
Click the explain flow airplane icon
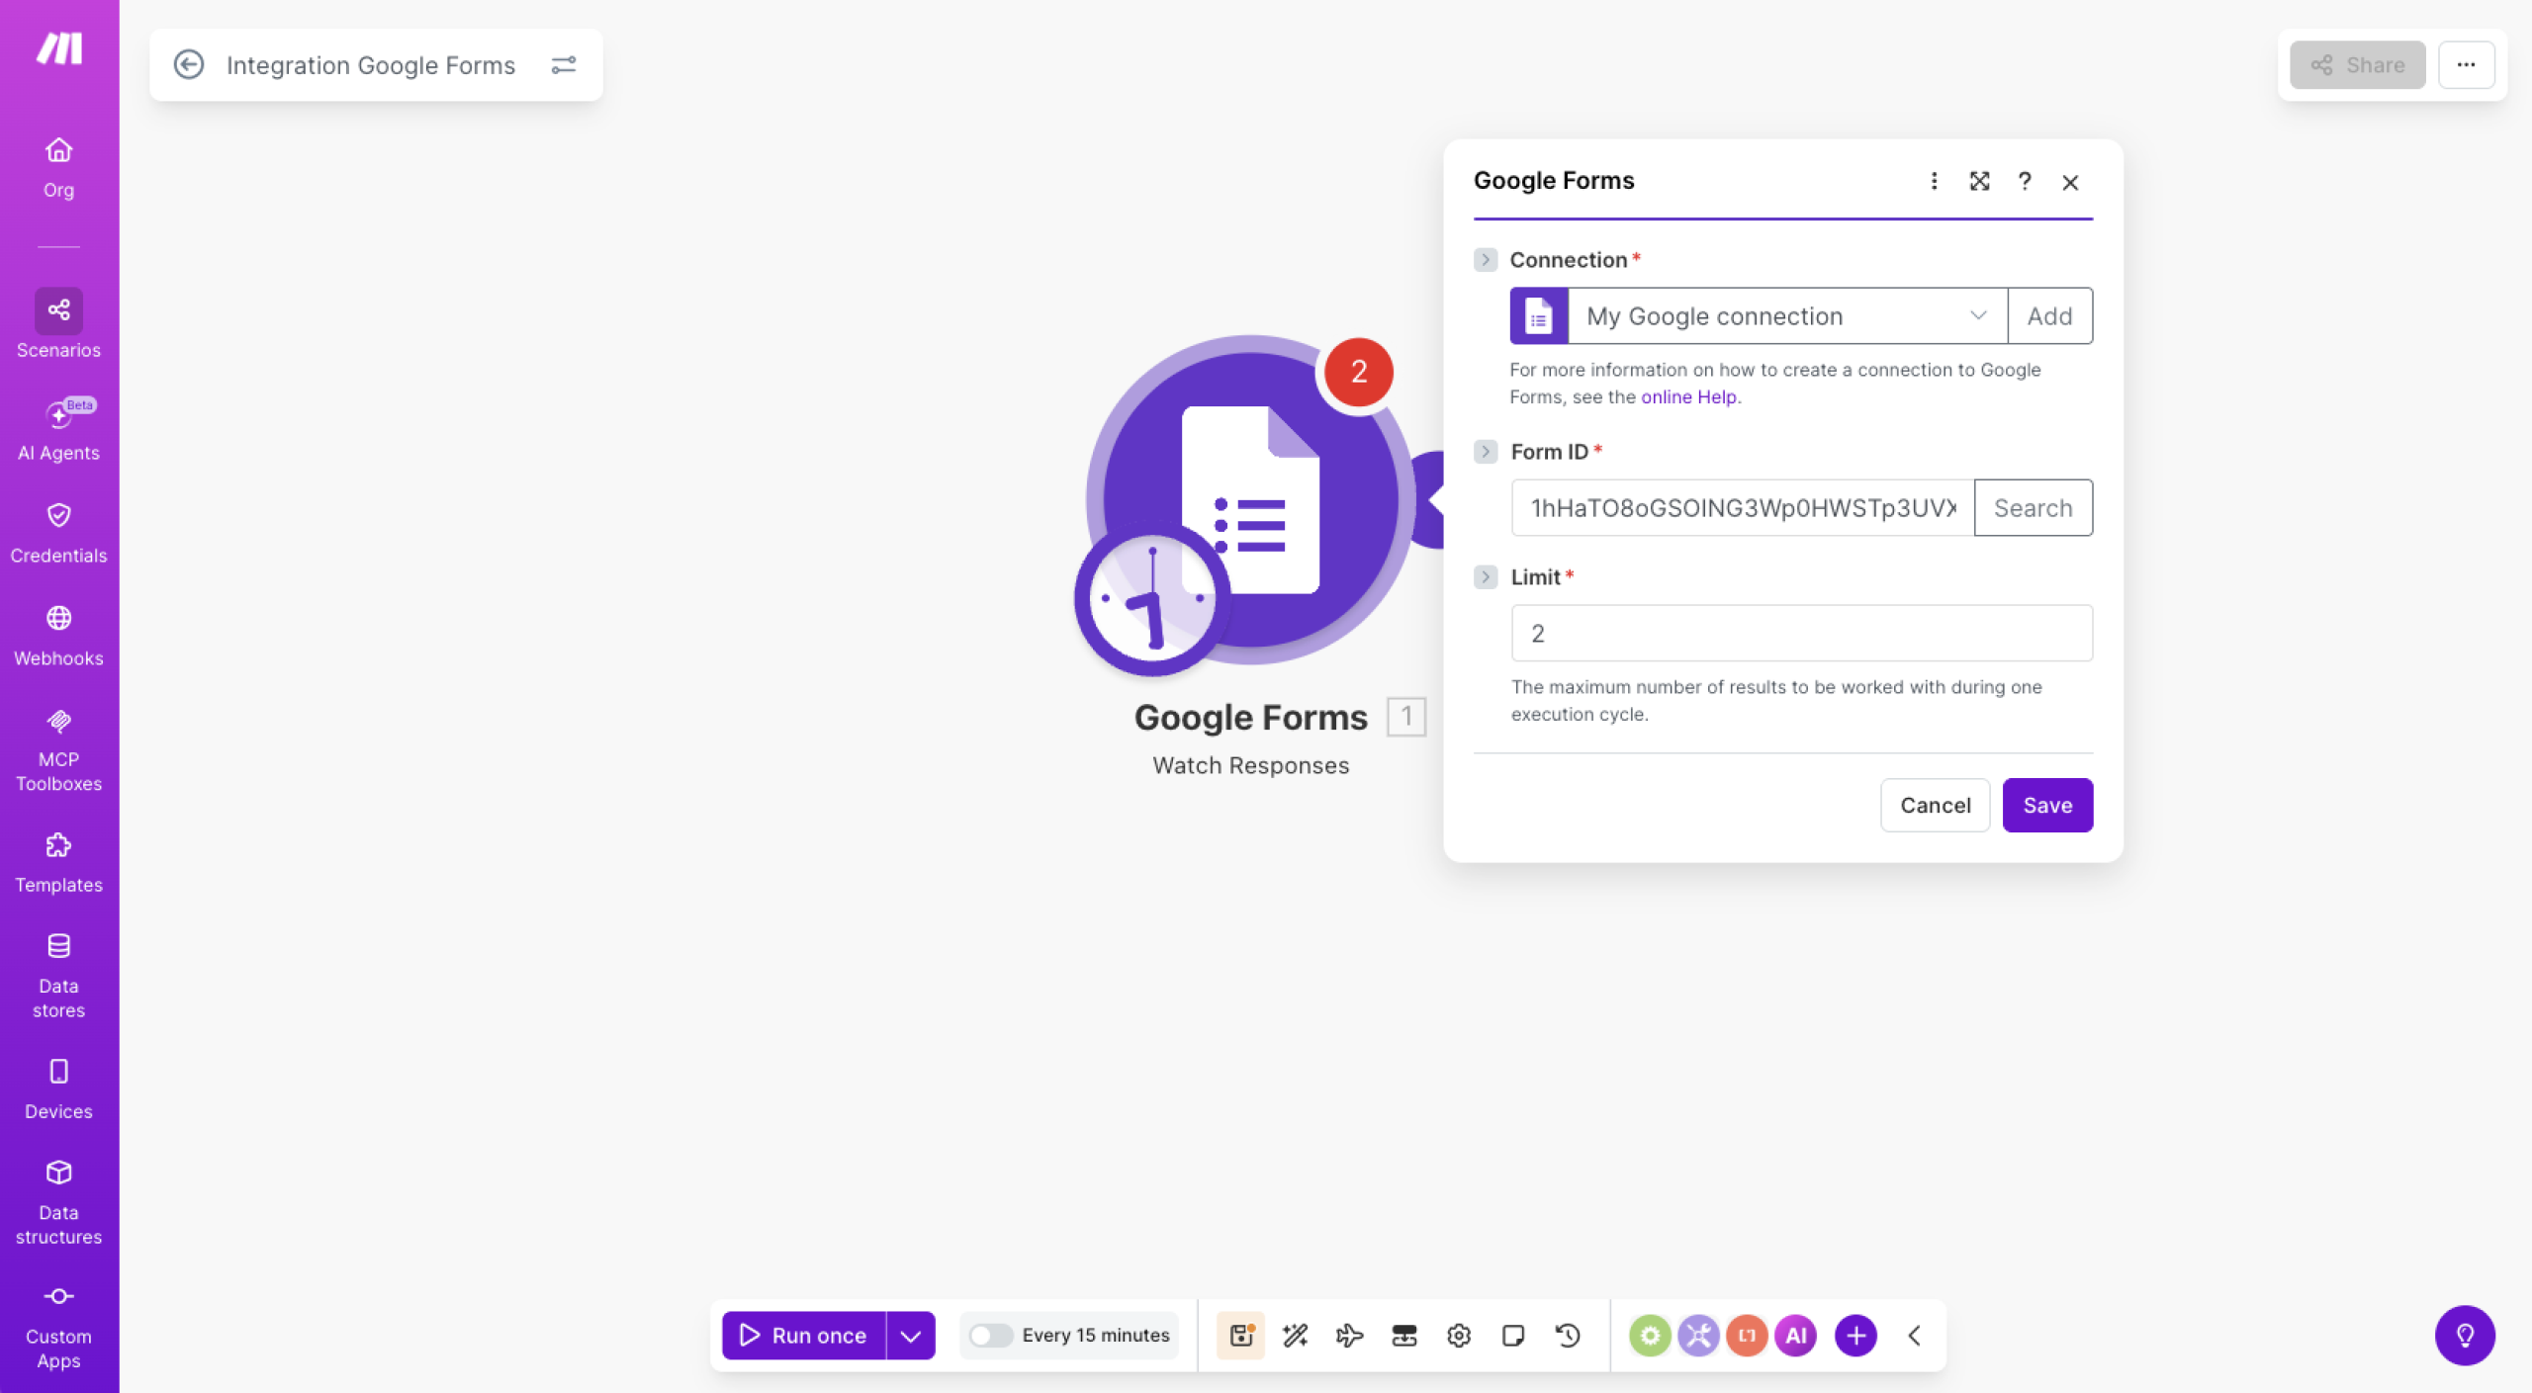tap(1349, 1336)
